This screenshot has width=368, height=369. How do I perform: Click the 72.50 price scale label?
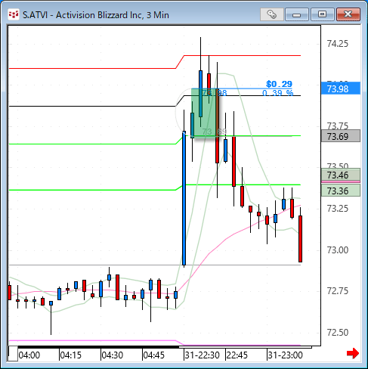click(338, 333)
